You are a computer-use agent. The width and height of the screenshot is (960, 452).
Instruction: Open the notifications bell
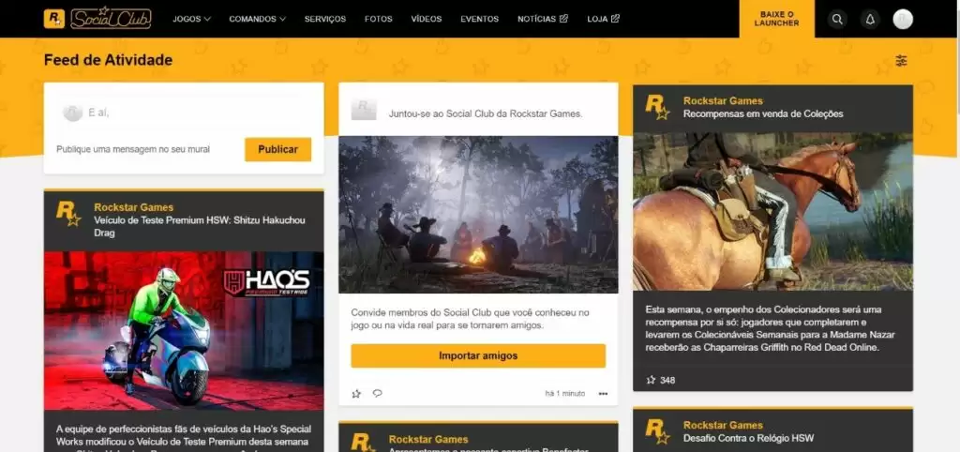pos(870,19)
